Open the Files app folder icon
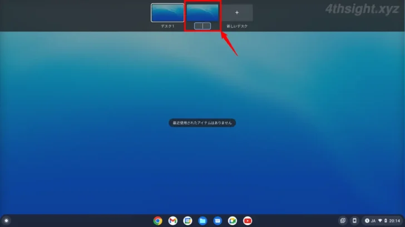Screen dimensions: 405x227 click(x=202, y=221)
